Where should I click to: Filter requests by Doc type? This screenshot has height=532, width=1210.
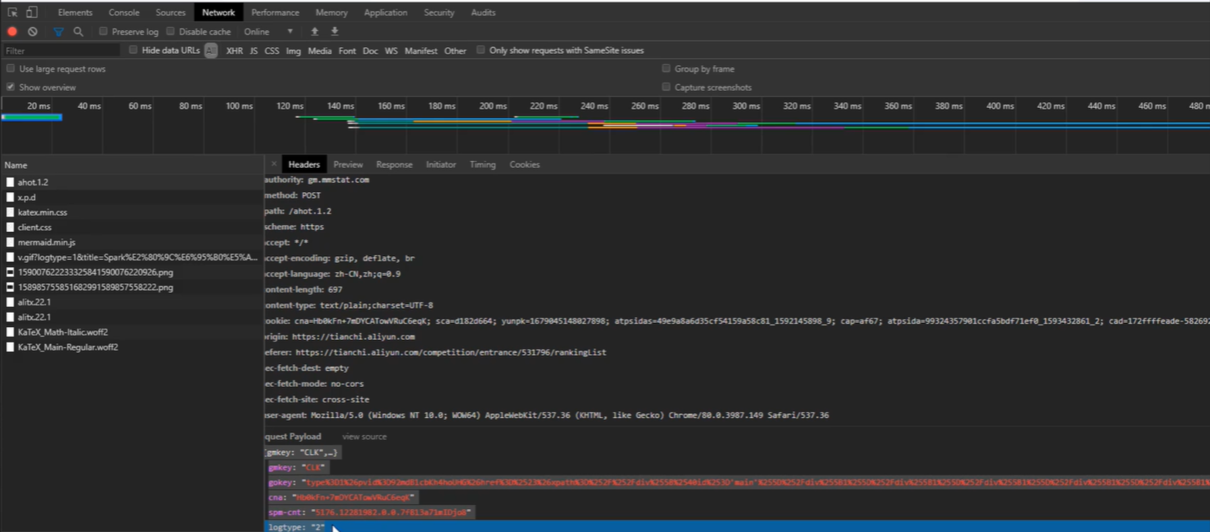click(x=370, y=51)
